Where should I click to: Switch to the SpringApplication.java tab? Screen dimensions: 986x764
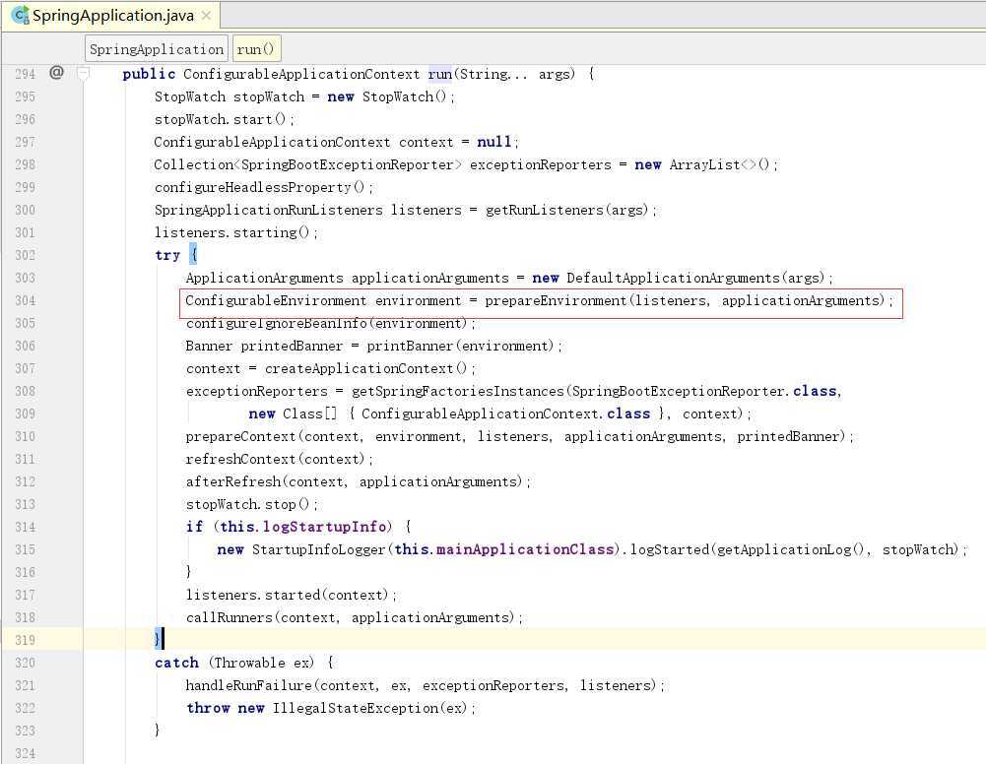pyautogui.click(x=112, y=16)
